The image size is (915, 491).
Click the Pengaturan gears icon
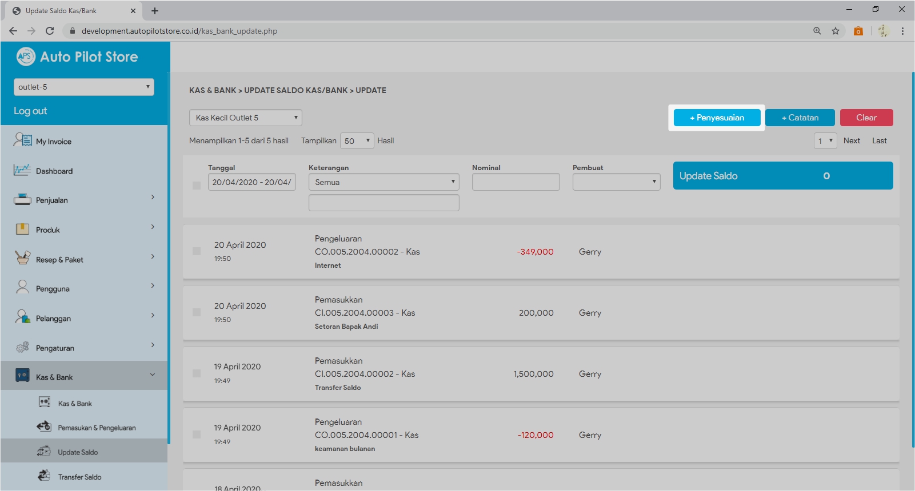(22, 347)
